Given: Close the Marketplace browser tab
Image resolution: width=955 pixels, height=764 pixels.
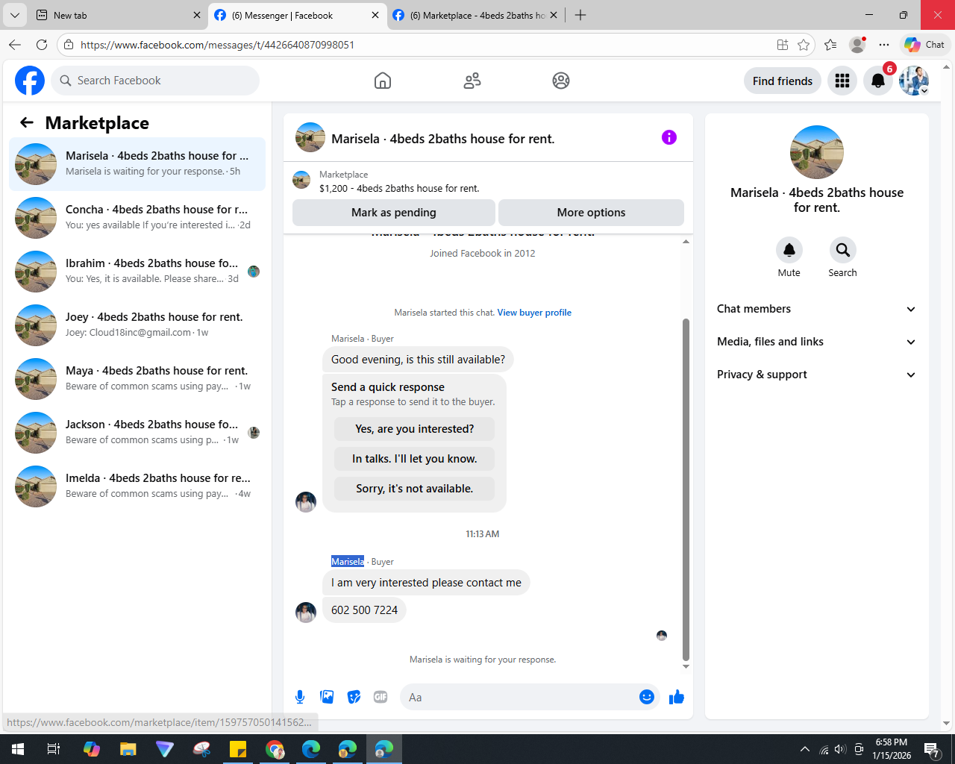Looking at the screenshot, I should coord(554,15).
